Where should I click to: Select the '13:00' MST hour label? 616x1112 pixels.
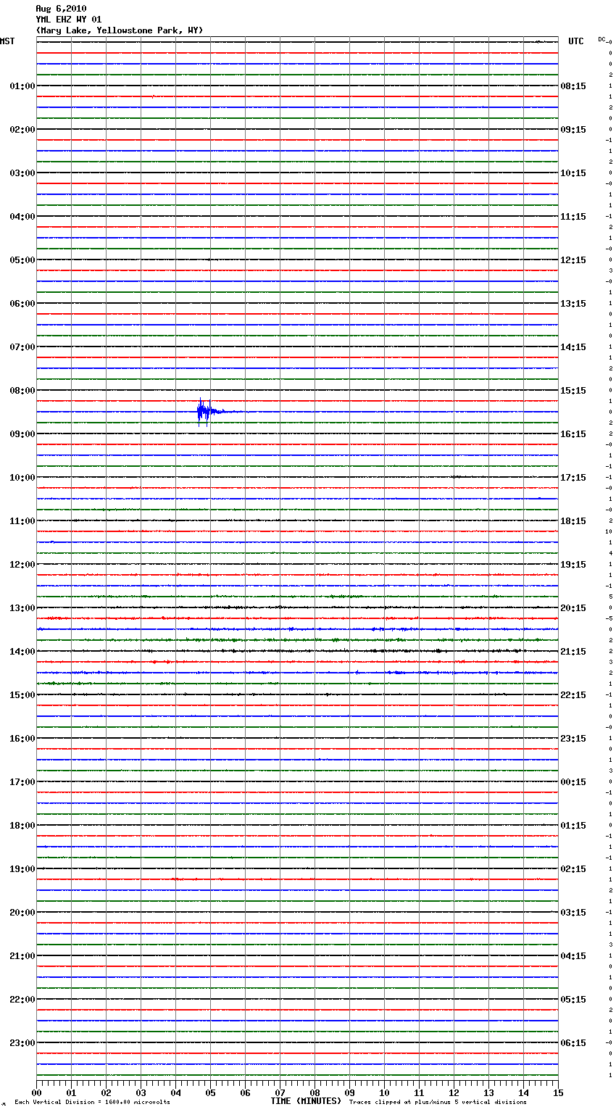[22, 608]
